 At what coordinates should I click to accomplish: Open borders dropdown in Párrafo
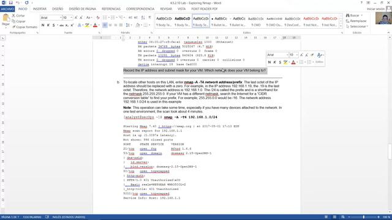[x=149, y=25]
